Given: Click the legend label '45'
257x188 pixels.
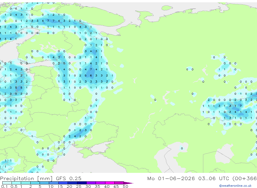Looking at the screenshot, I should [x=116, y=186].
